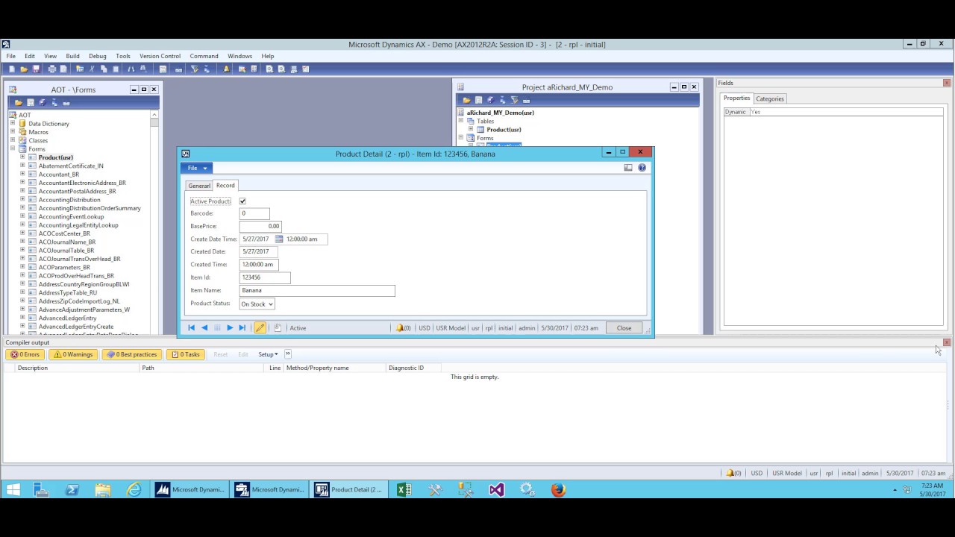Click the view layout icon beside Help
The width and height of the screenshot is (955, 537).
[x=628, y=168]
